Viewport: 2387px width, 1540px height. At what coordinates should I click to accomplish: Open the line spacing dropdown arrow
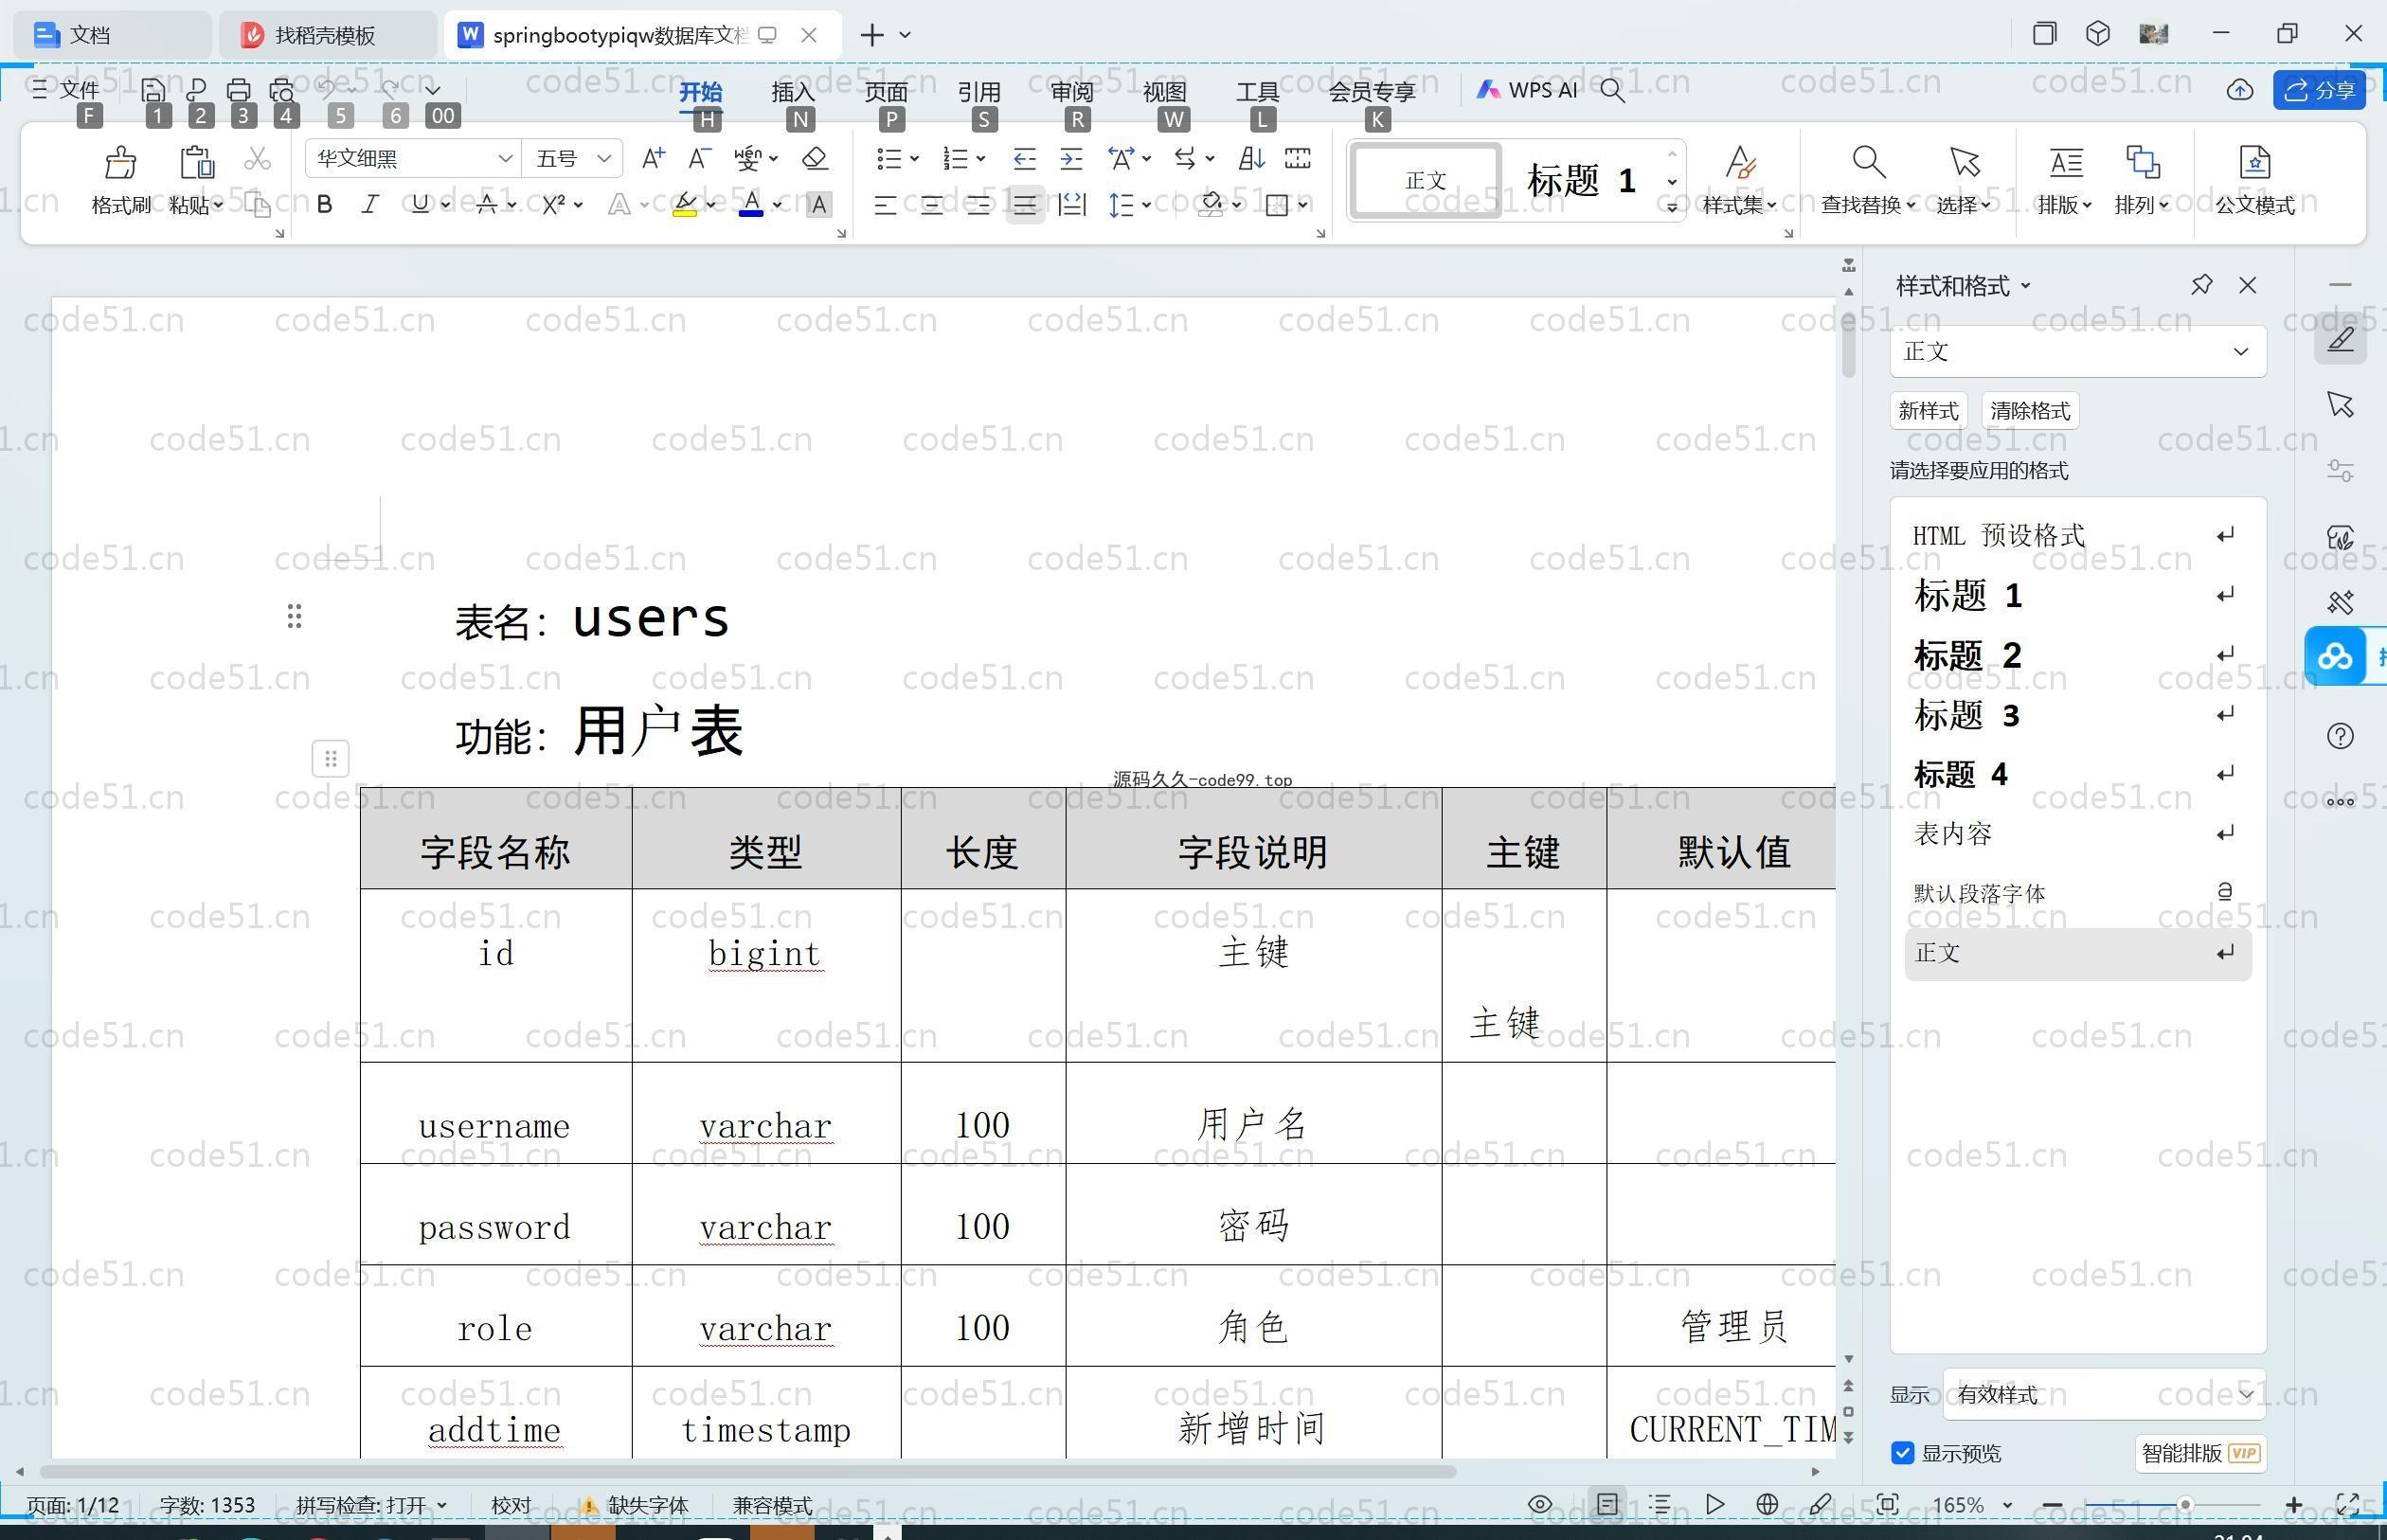[1146, 205]
